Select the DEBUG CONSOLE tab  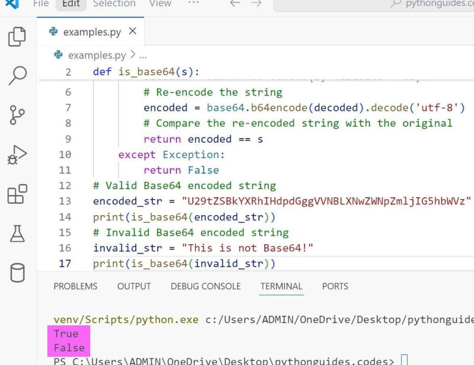[205, 286]
